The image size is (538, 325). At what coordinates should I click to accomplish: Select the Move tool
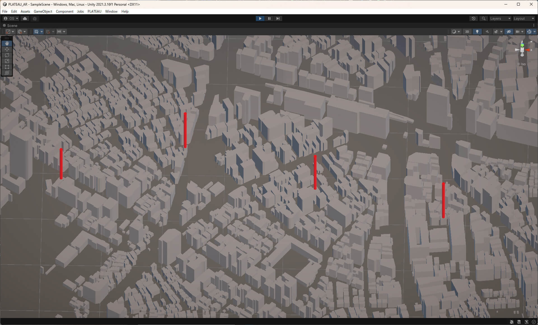tap(7, 49)
